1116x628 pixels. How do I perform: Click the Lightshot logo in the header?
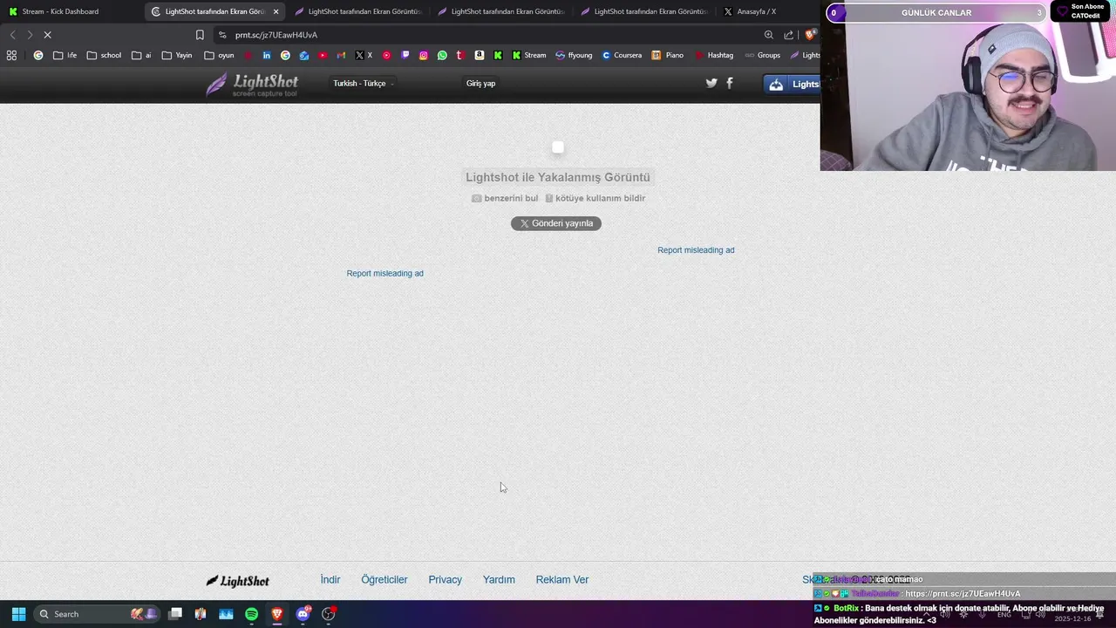pos(252,84)
